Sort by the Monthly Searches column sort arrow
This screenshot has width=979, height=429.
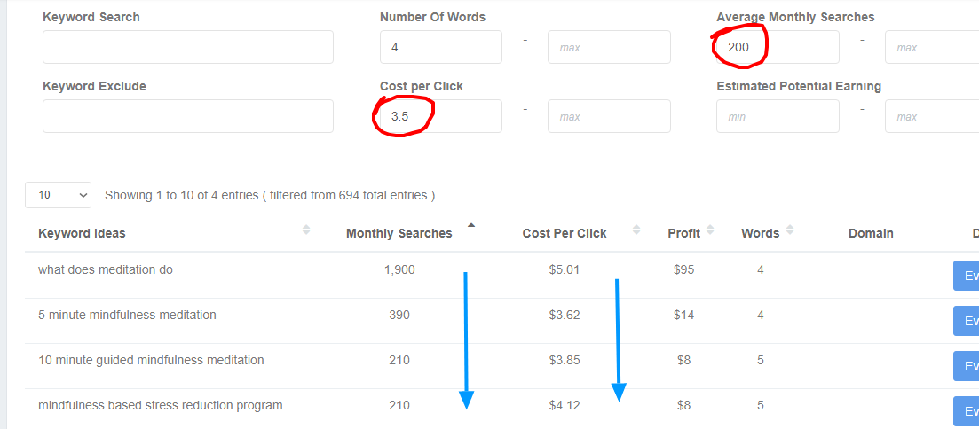click(x=470, y=225)
